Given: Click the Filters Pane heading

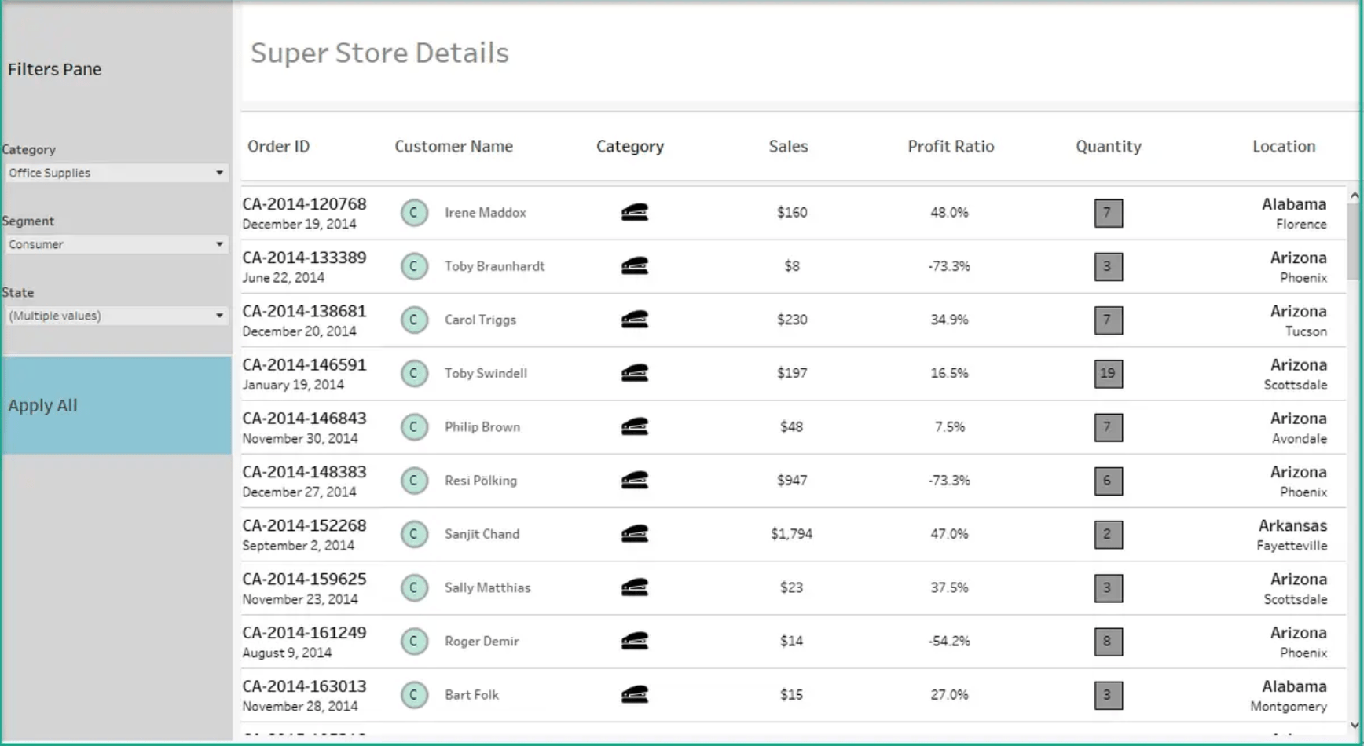Looking at the screenshot, I should [54, 69].
